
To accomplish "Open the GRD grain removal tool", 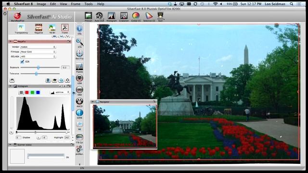I will tap(79, 91).
